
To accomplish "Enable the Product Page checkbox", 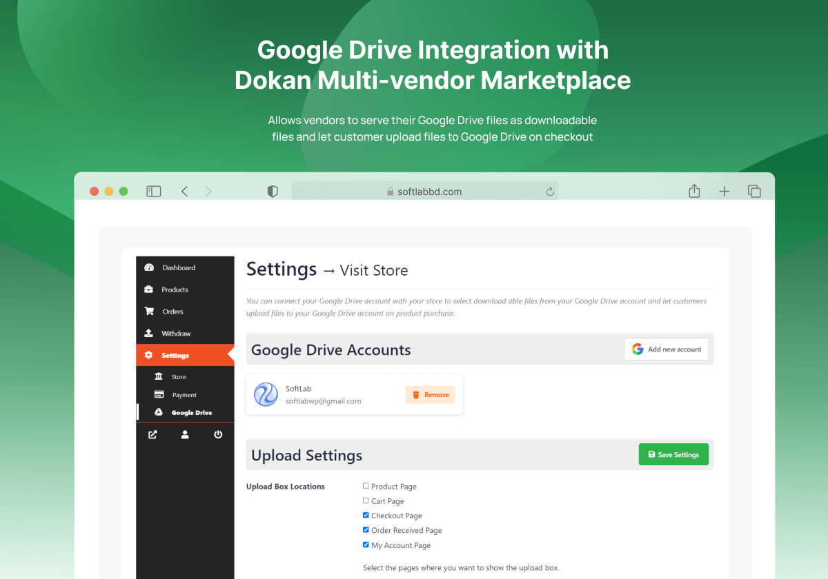I will coord(366,486).
